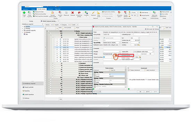This screenshot has height=132, width=191.
Task: Open the Sazba DPH dropdown
Action: point(153,51)
